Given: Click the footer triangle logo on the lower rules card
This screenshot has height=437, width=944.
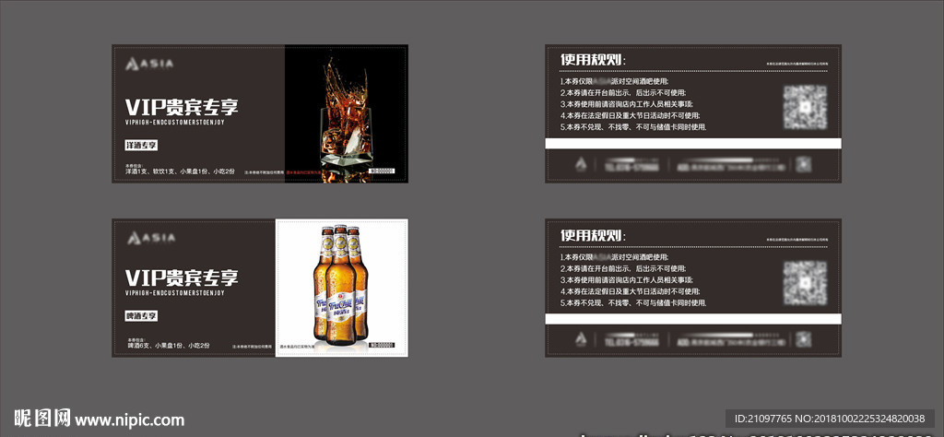Looking at the screenshot, I should click(581, 339).
